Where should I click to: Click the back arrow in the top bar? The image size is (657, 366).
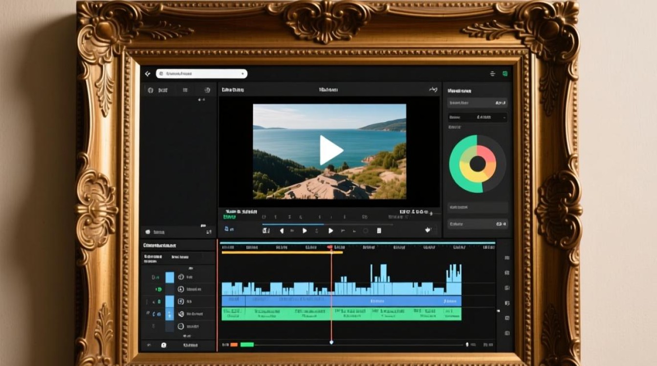(x=147, y=74)
